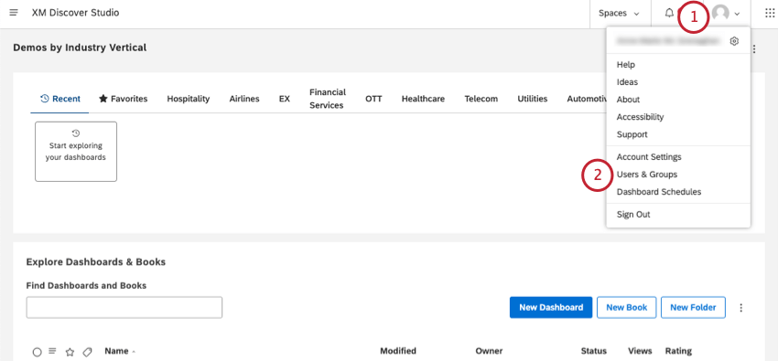Select Users & Groups from the menu

click(646, 175)
